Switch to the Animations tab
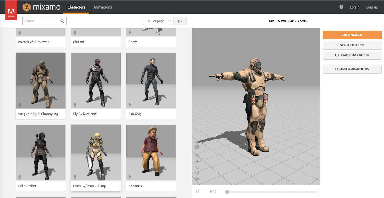 pyautogui.click(x=102, y=7)
